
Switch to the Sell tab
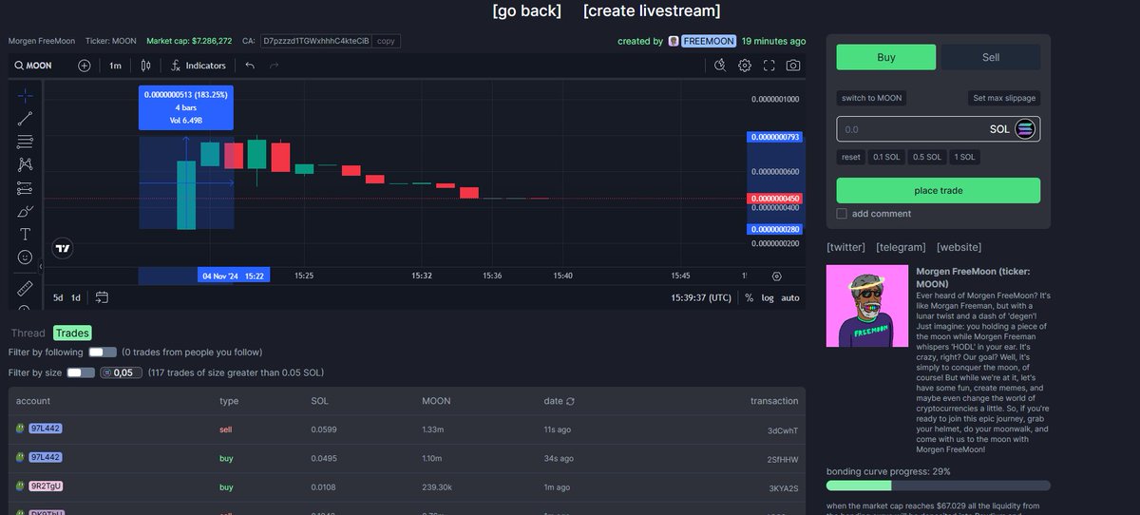click(x=991, y=57)
